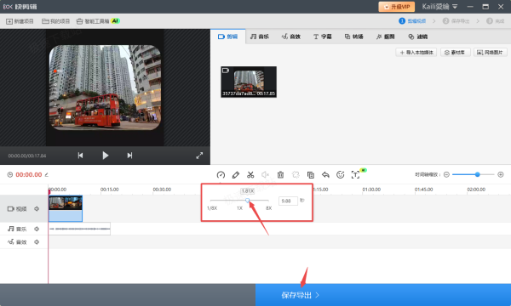Click the 00:15.00 timeline ruler mark
Viewport: 511px width, 306px height.
click(110, 190)
